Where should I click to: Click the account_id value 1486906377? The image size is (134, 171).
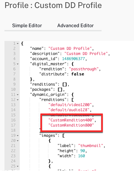click(x=74, y=59)
